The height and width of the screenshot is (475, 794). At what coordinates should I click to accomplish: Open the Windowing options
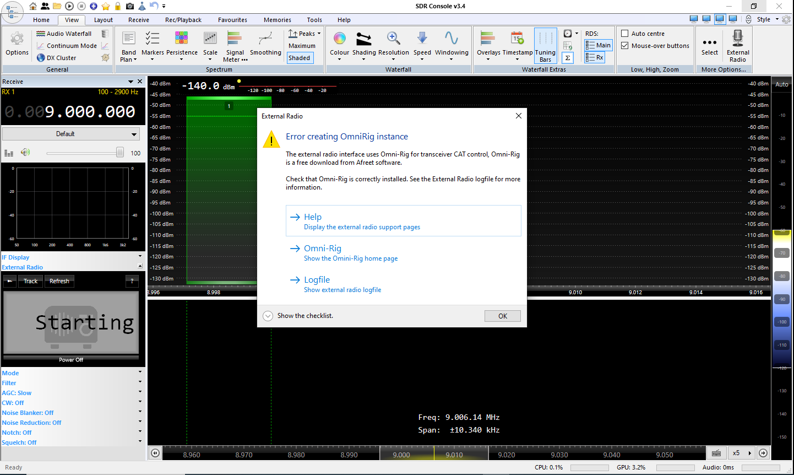pyautogui.click(x=451, y=39)
